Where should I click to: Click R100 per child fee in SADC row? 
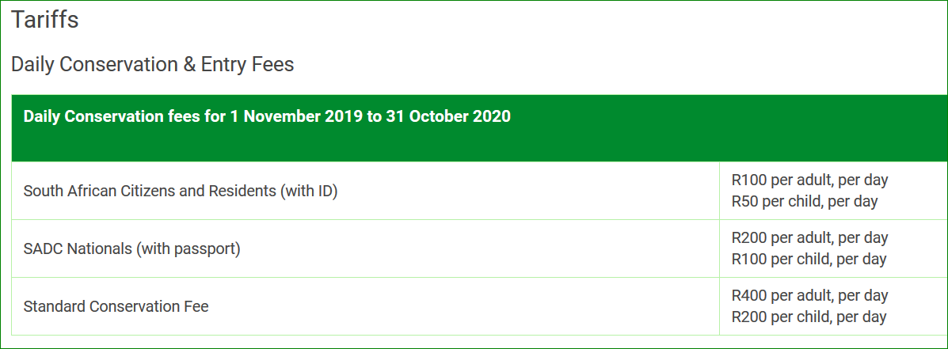point(809,260)
